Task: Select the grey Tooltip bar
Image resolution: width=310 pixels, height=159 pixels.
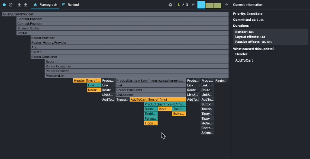Action: coord(207,109)
